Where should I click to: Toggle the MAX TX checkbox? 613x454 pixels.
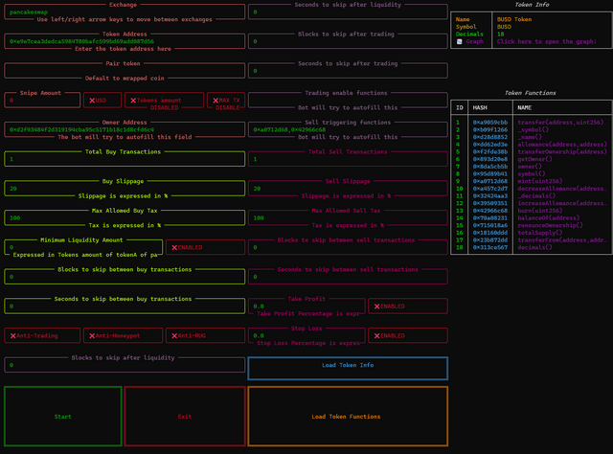pyautogui.click(x=226, y=101)
